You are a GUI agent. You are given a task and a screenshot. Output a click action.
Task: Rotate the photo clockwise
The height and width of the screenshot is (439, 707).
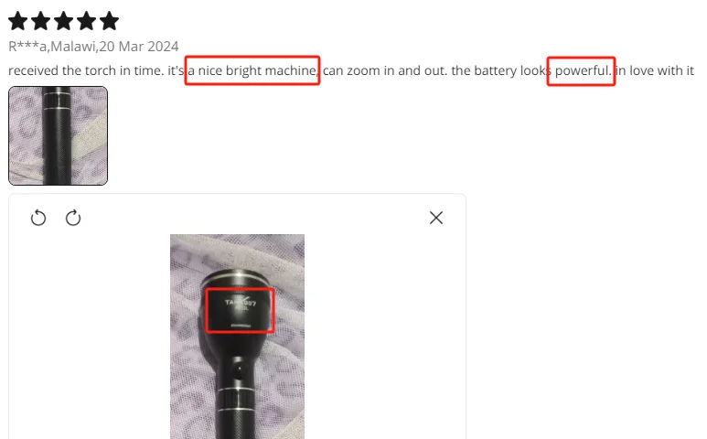[x=73, y=219]
